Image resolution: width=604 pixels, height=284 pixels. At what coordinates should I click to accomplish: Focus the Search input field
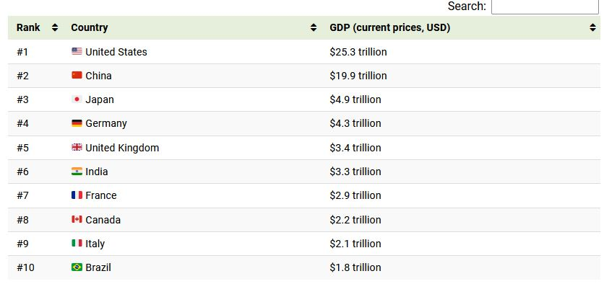click(545, 6)
